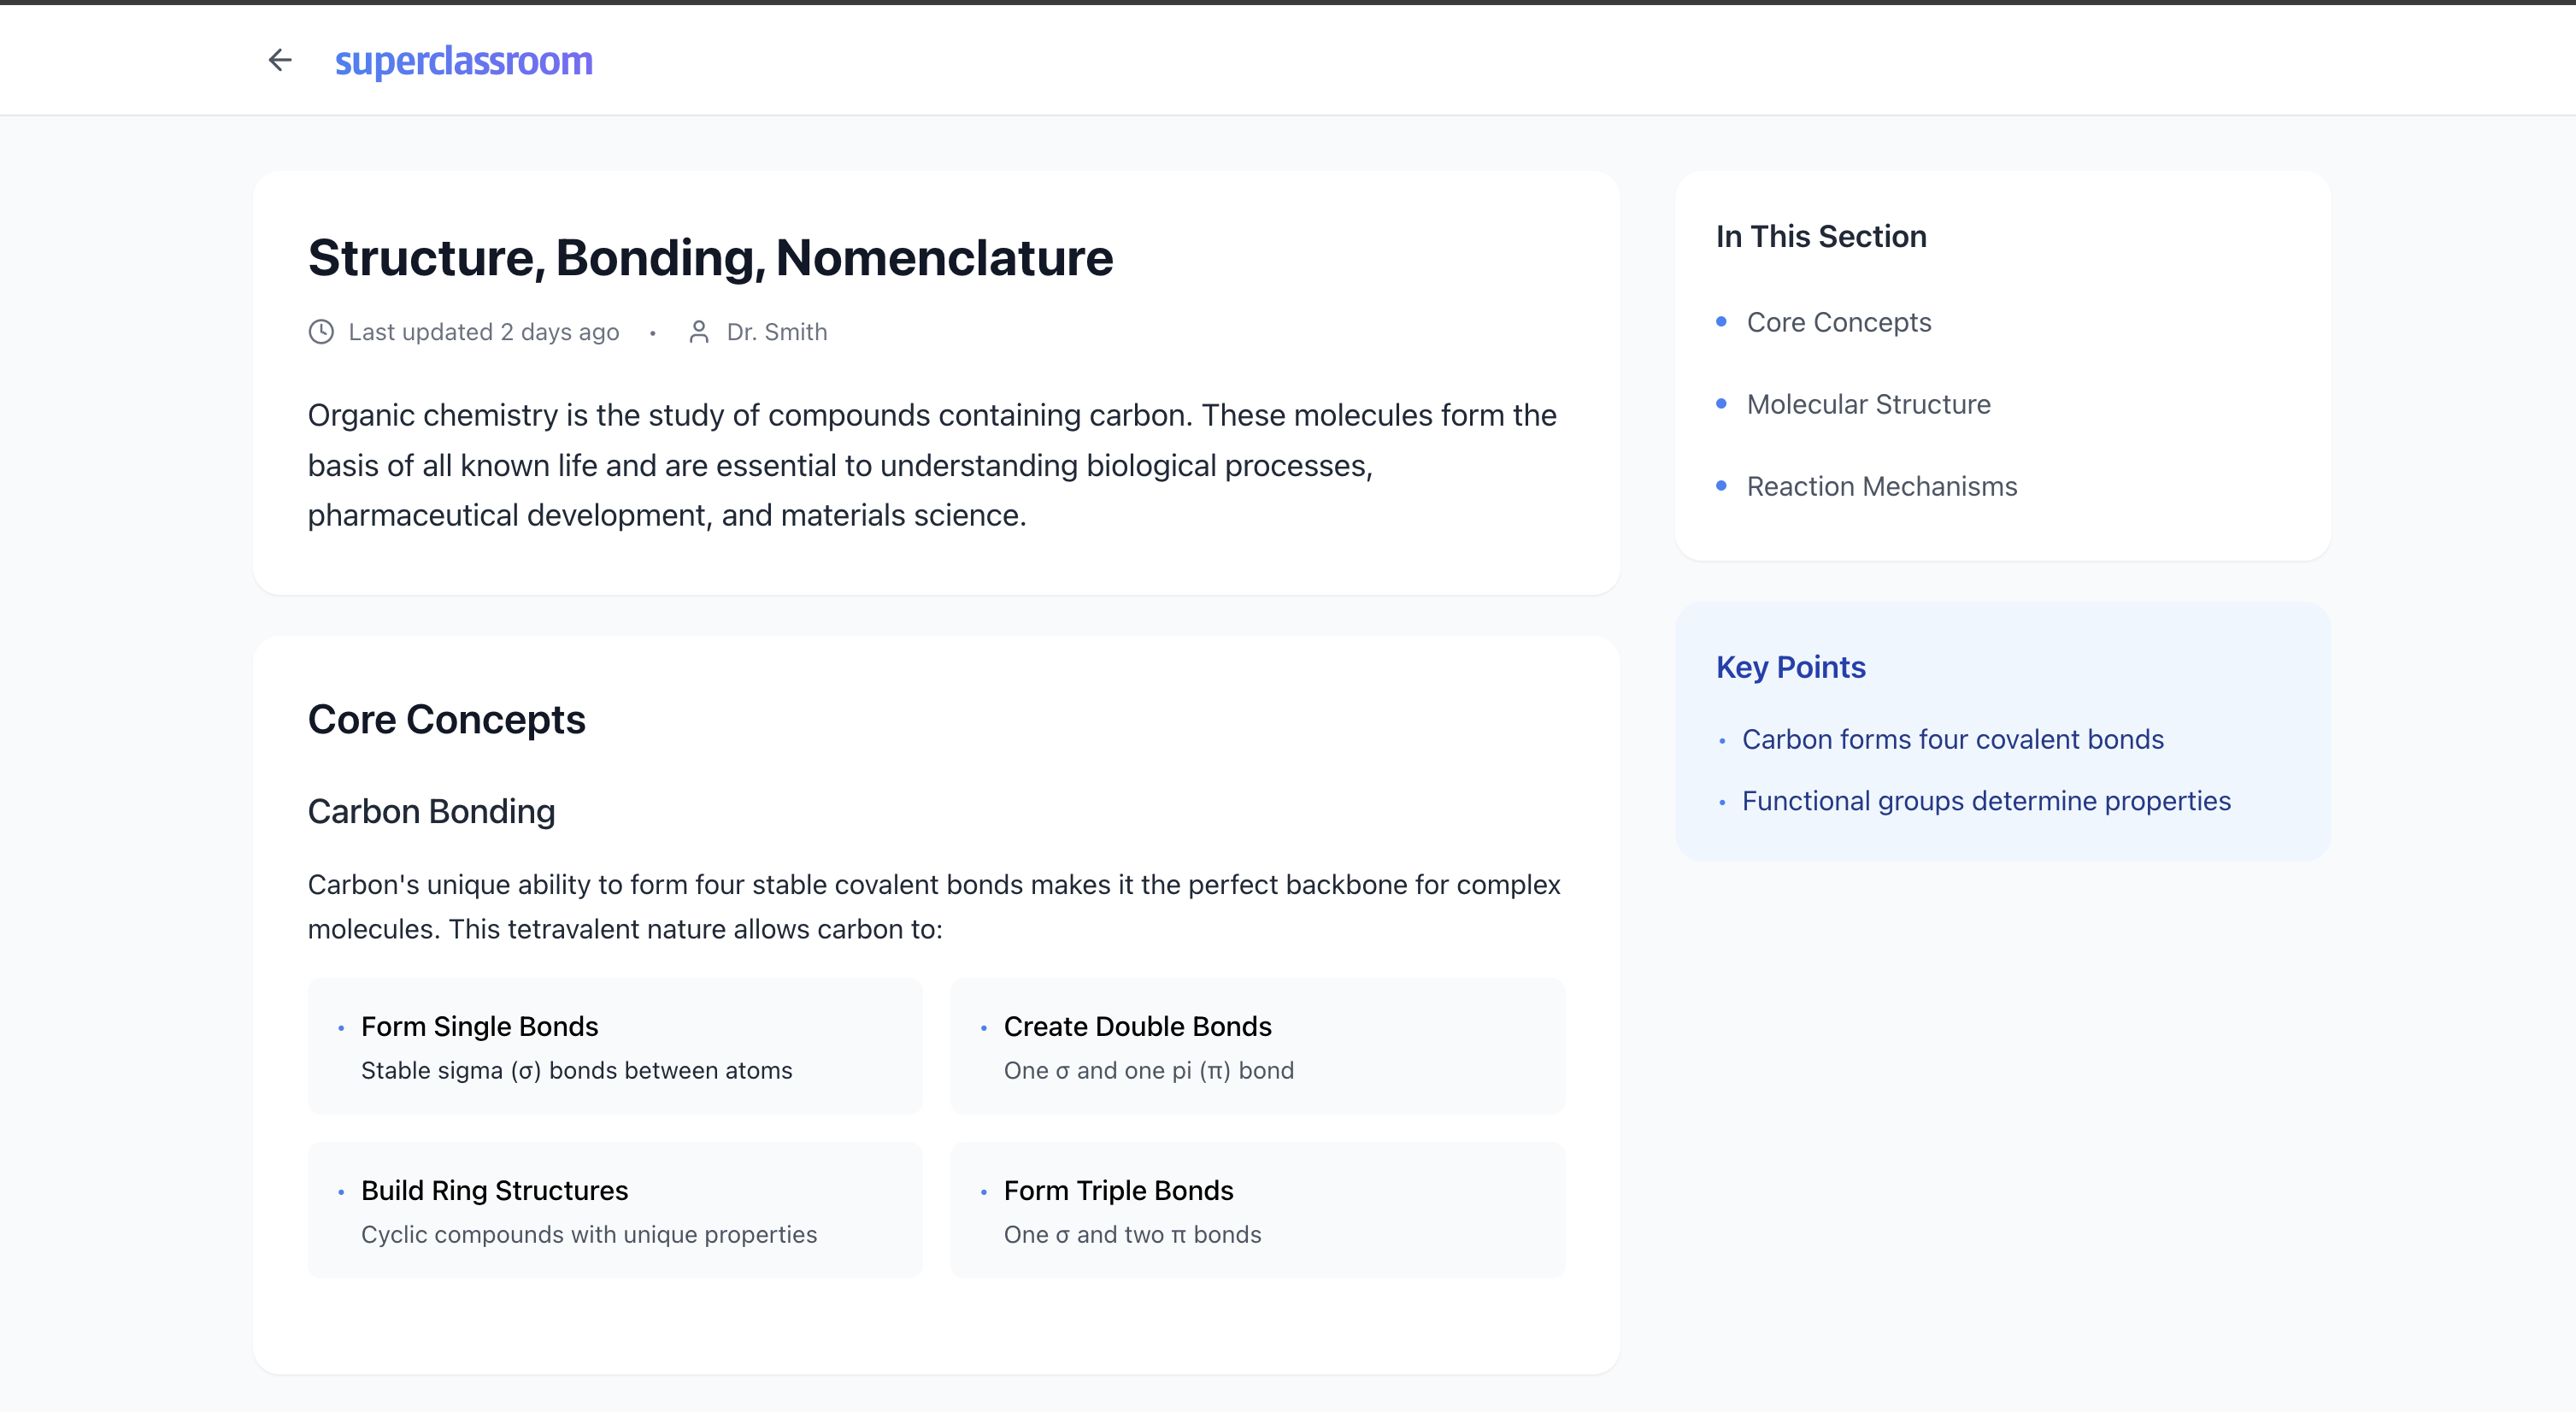The height and width of the screenshot is (1412, 2576).
Task: Jump to Core Concepts section link
Action: (1838, 322)
